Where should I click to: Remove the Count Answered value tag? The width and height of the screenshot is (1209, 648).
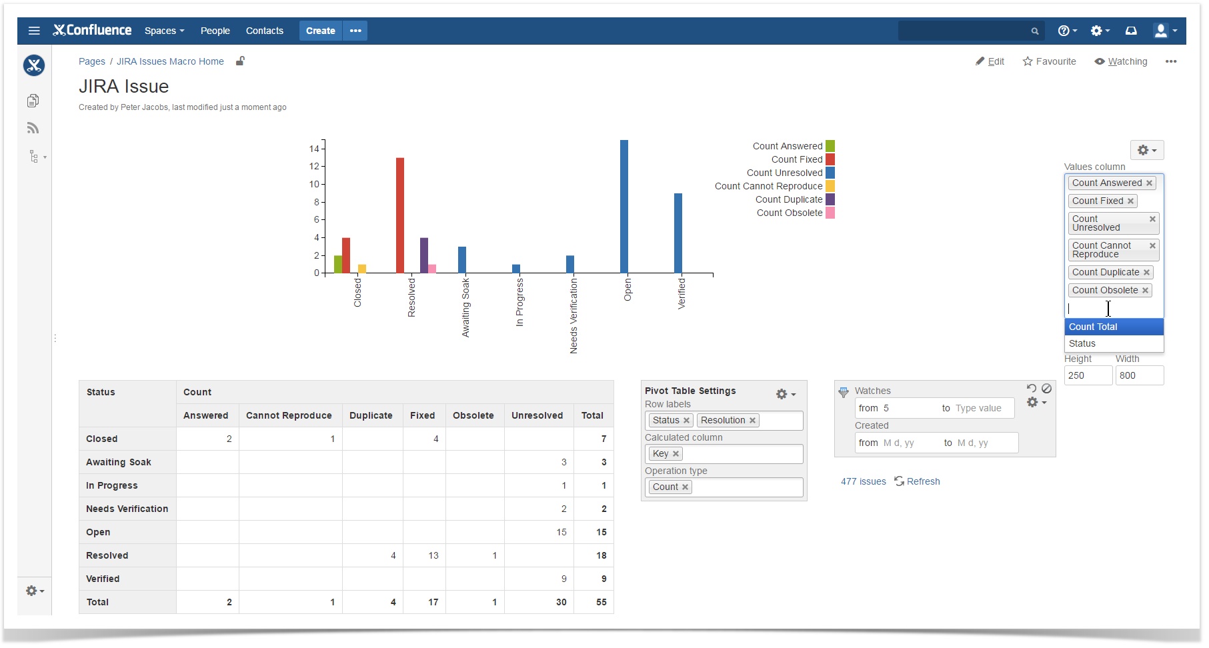1149,183
